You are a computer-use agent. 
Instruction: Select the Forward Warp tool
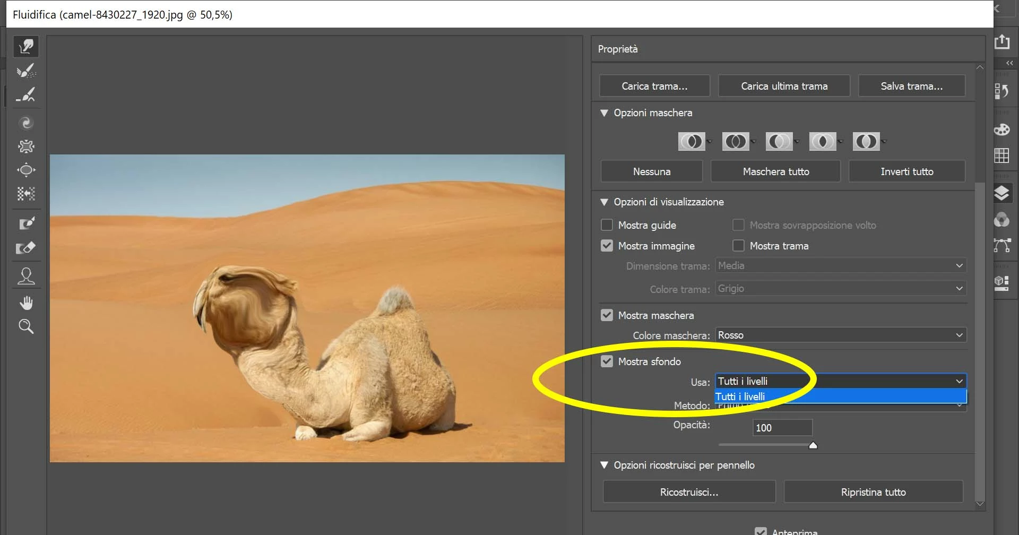pos(26,47)
